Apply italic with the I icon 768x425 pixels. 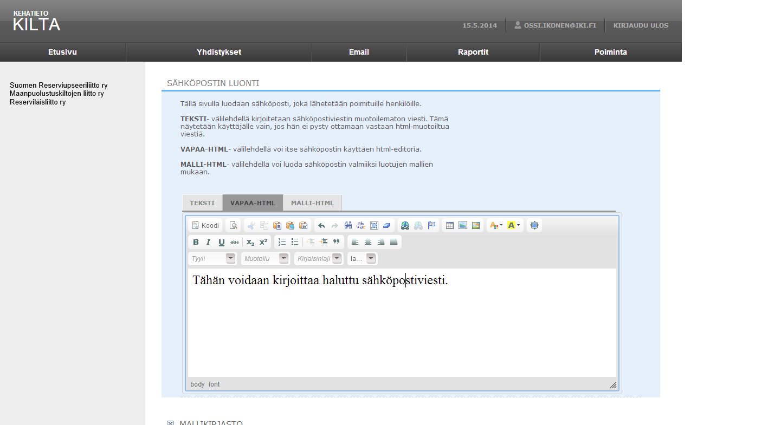click(208, 242)
